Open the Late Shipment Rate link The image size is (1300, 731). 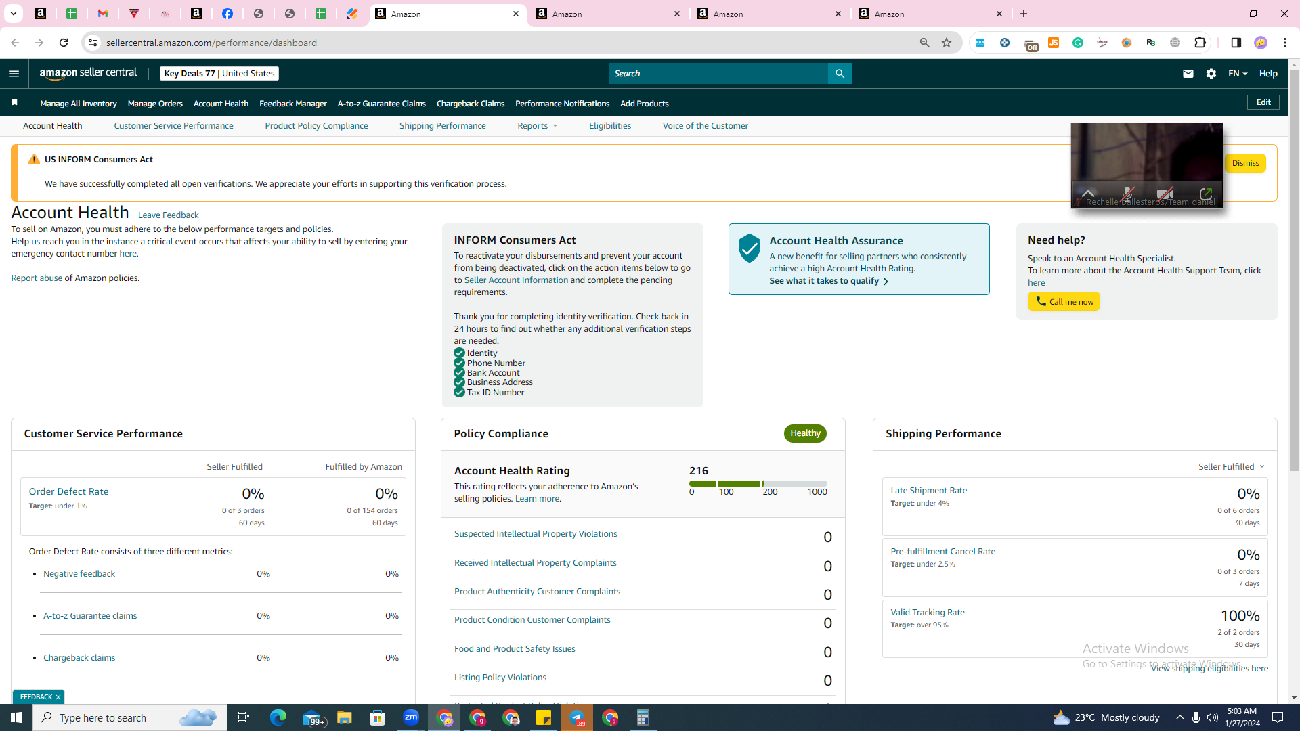pyautogui.click(x=928, y=491)
